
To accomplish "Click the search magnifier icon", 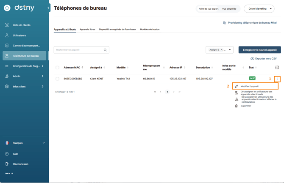I will tap(105, 50).
